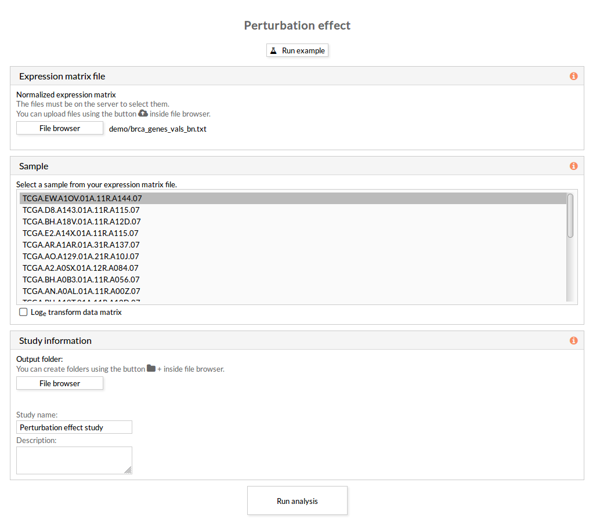Image resolution: width=600 pixels, height=519 pixels.
Task: Pick sample TCGA.E2.A14X.01A.11R.A115.07
Action: click(x=81, y=233)
